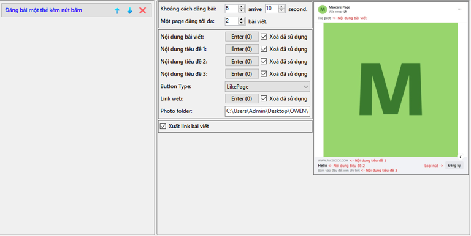Open the Enter (0) button for Nội dung bài viết
Screen dimensions: 471x236
(x=242, y=37)
